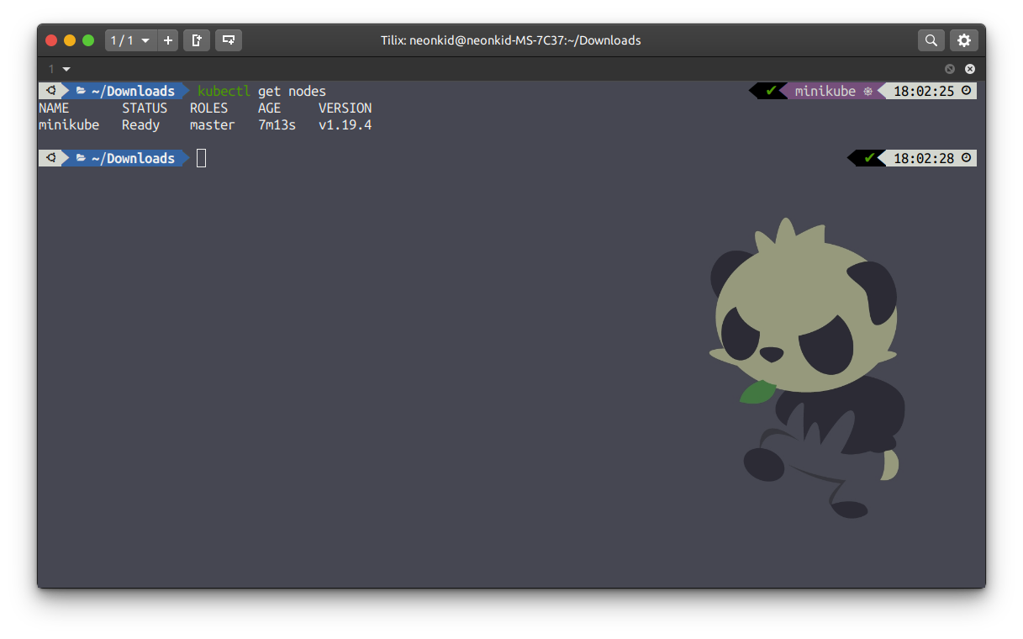This screenshot has height=639, width=1023.
Task: Click the 18:02:25 timestamp
Action: pos(924,91)
